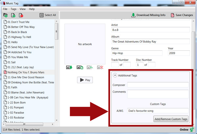
Task: Collapse the Additional Tags section
Action: pos(115,75)
